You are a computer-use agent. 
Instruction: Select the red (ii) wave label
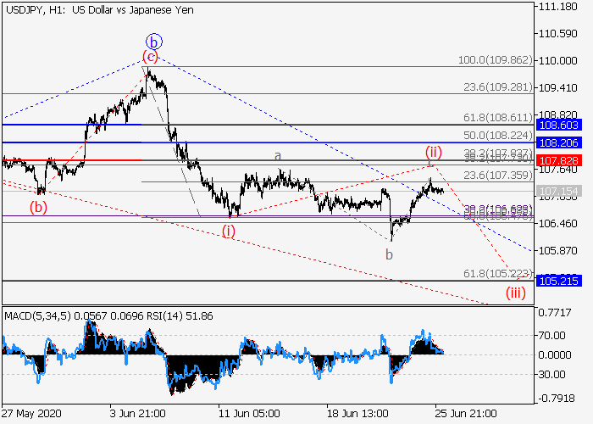pos(433,151)
